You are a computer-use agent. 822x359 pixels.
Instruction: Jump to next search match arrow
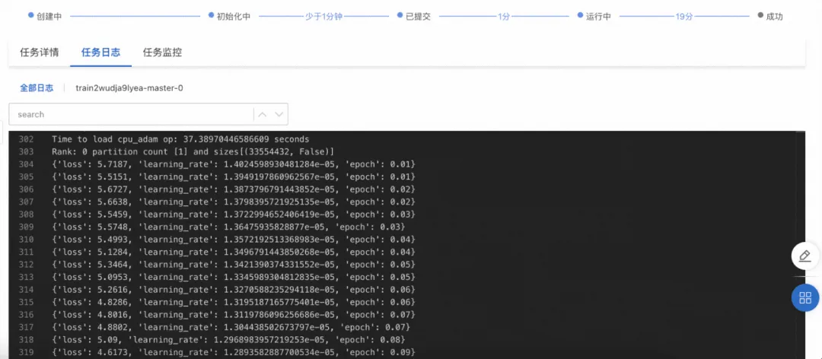point(279,114)
